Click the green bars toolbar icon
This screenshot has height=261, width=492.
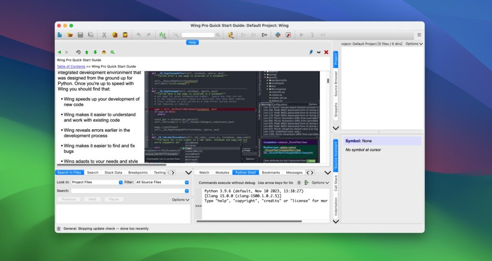pyautogui.click(x=162, y=35)
